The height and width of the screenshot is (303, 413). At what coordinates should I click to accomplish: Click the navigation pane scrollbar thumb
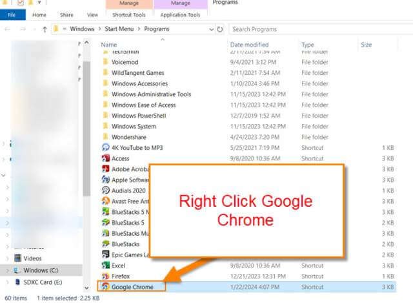coord(86,129)
